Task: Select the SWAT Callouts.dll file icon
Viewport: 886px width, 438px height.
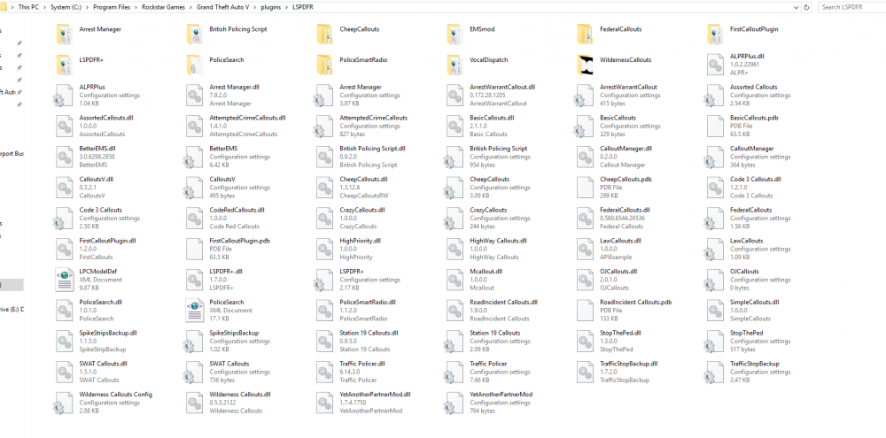Action: [x=65, y=373]
